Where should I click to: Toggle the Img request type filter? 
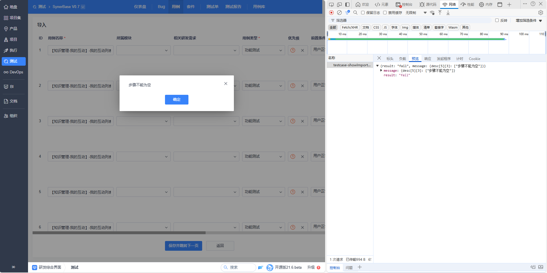[405, 27]
